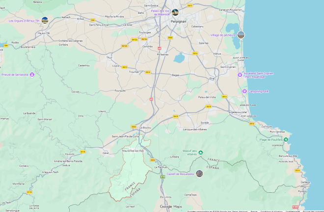Click the D612 shield beside Trouillas

(148, 72)
